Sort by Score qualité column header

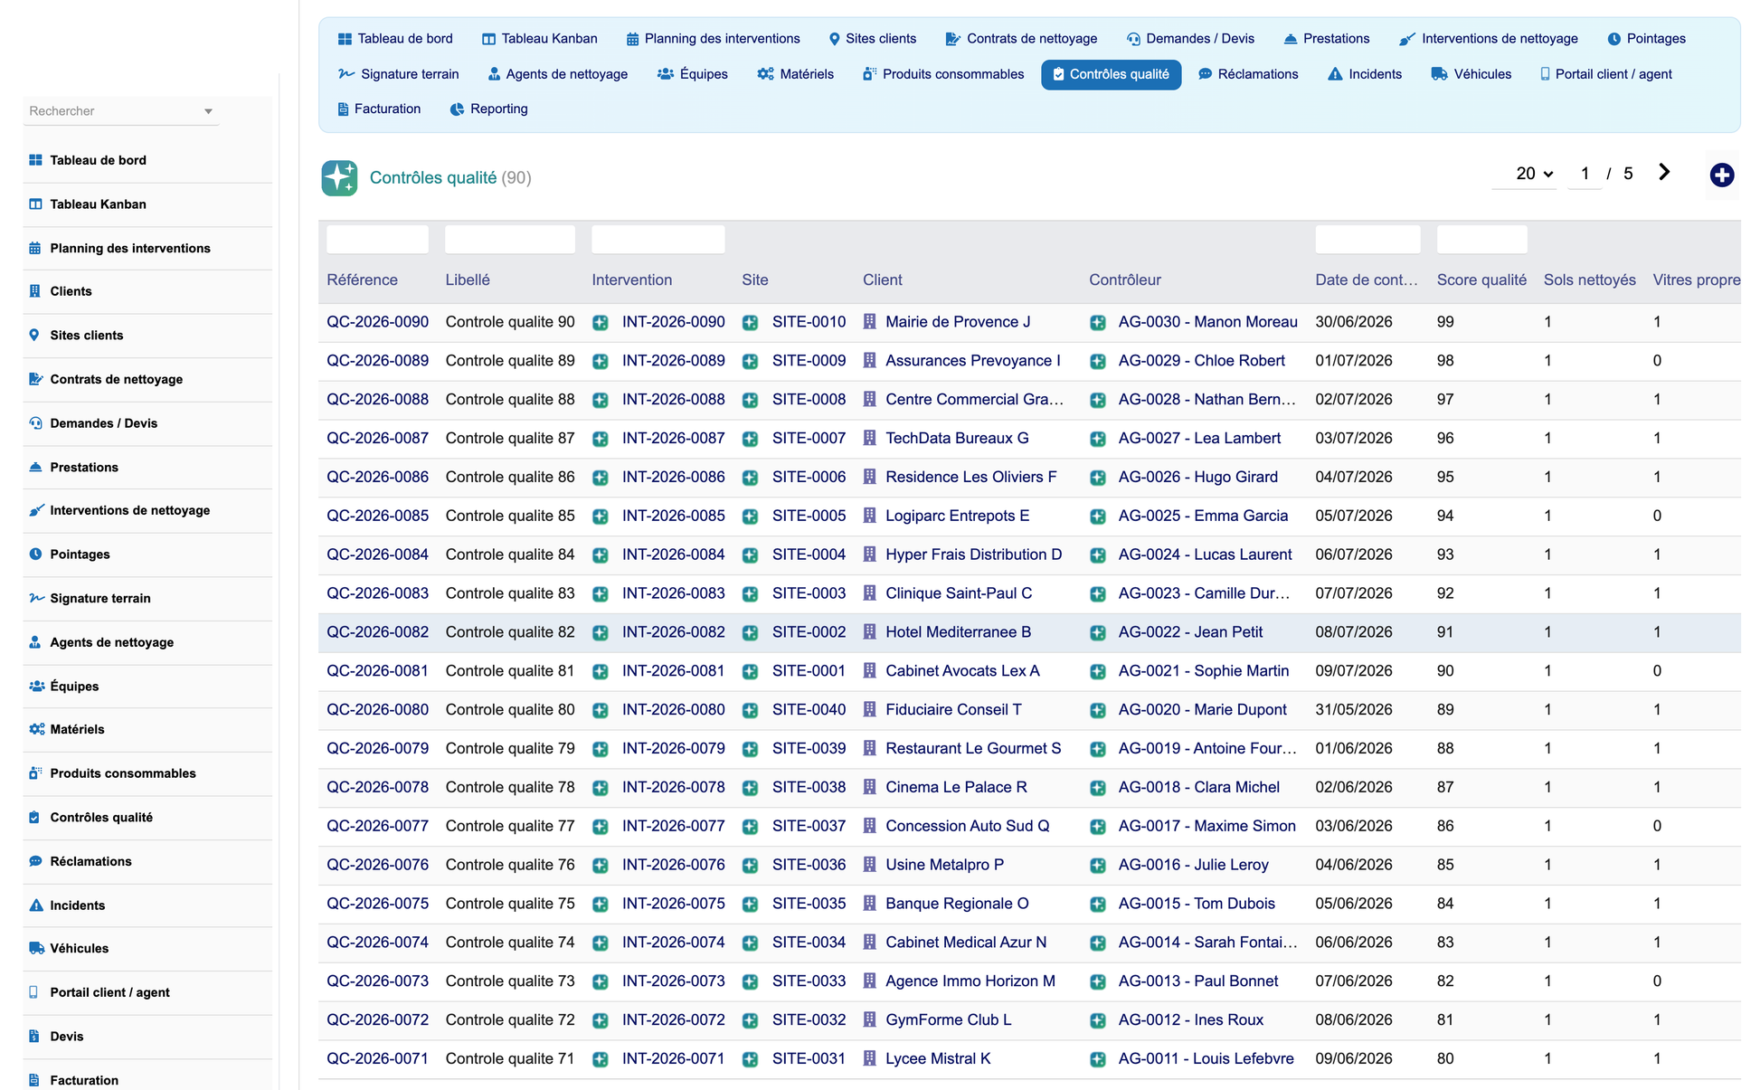[1481, 280]
